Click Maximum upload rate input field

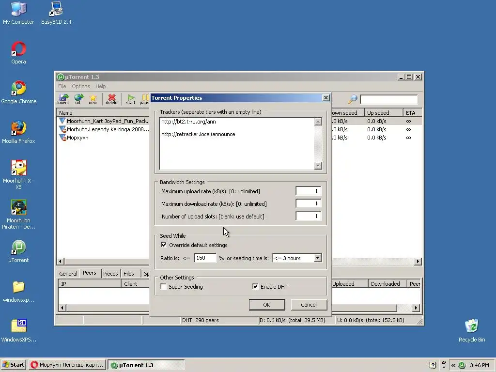click(x=308, y=191)
